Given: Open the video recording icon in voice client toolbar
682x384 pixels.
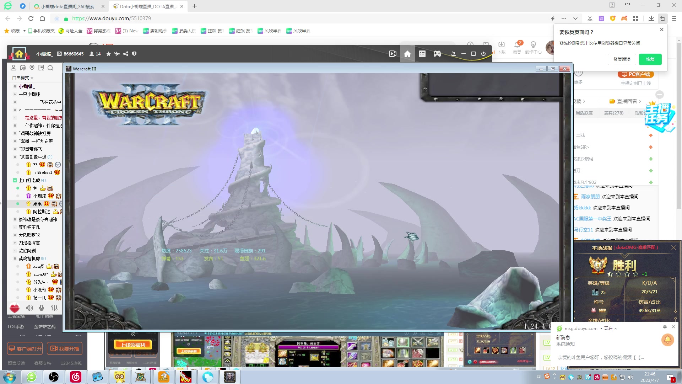Looking at the screenshot, I should [x=393, y=54].
